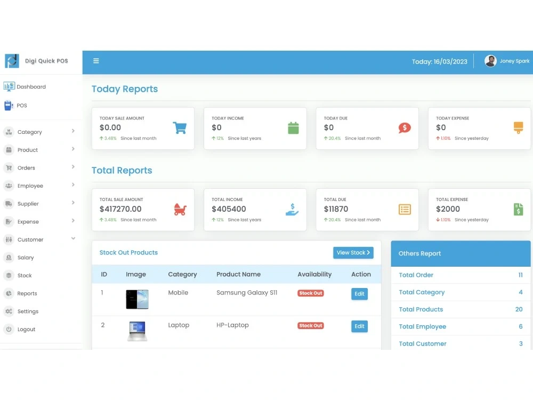This screenshot has height=400, width=533.
Task: Expand the Product submenu chevron
Action: [x=73, y=149]
